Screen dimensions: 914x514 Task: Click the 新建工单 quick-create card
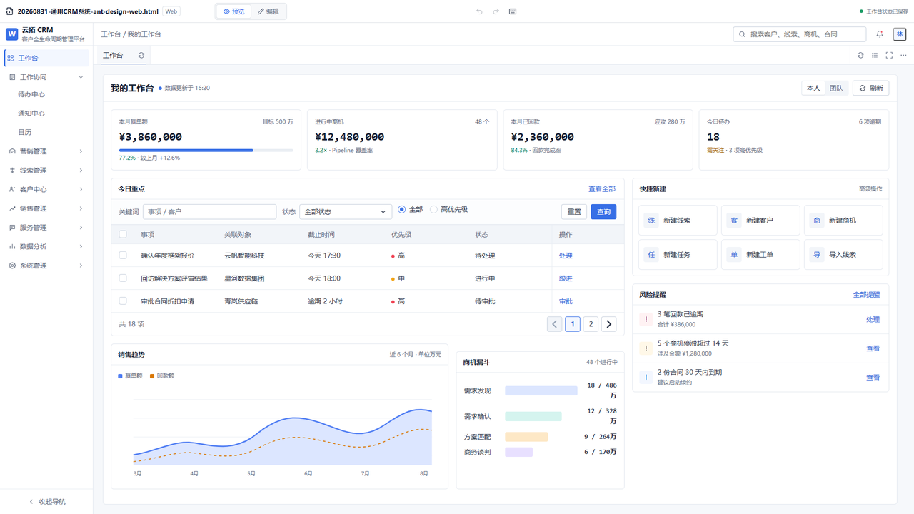pyautogui.click(x=760, y=255)
